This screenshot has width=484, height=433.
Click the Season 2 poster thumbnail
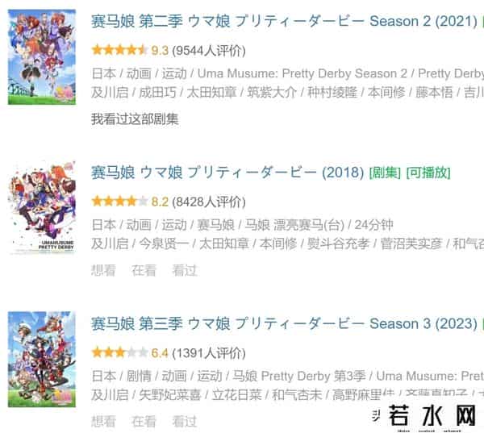42,57
